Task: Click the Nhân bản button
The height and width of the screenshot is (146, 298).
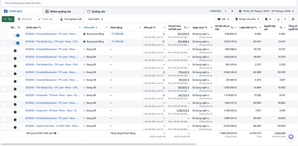Action: point(25,19)
